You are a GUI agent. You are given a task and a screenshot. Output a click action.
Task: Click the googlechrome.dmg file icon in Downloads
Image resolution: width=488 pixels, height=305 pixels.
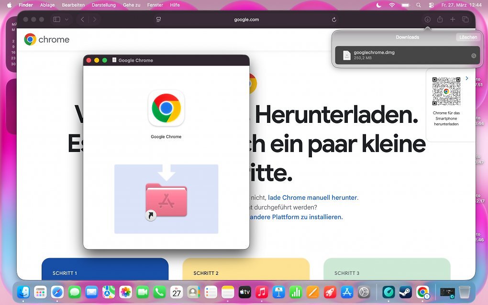point(347,55)
